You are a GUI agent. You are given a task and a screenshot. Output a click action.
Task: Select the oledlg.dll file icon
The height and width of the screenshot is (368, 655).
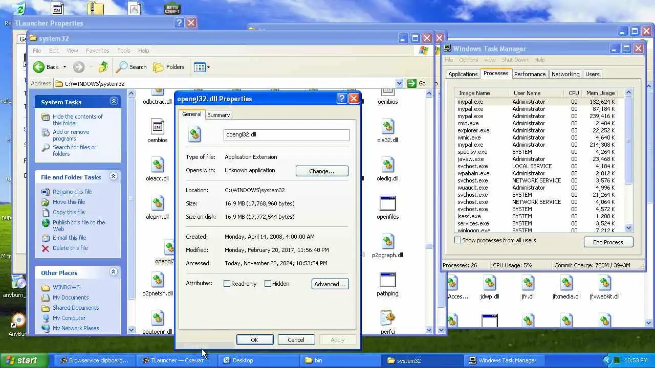tap(388, 165)
